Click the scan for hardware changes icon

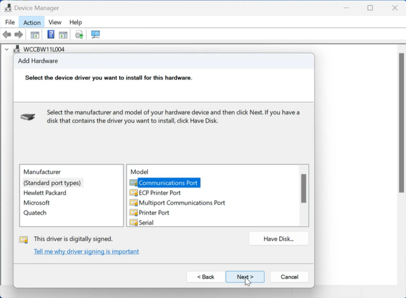(95, 35)
